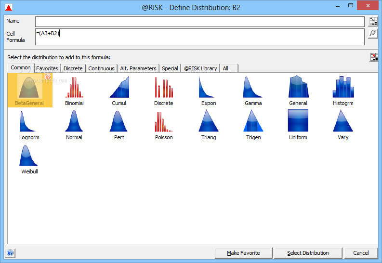Minimize the @RISK dialog window
382x263 pixels.
(337, 6)
